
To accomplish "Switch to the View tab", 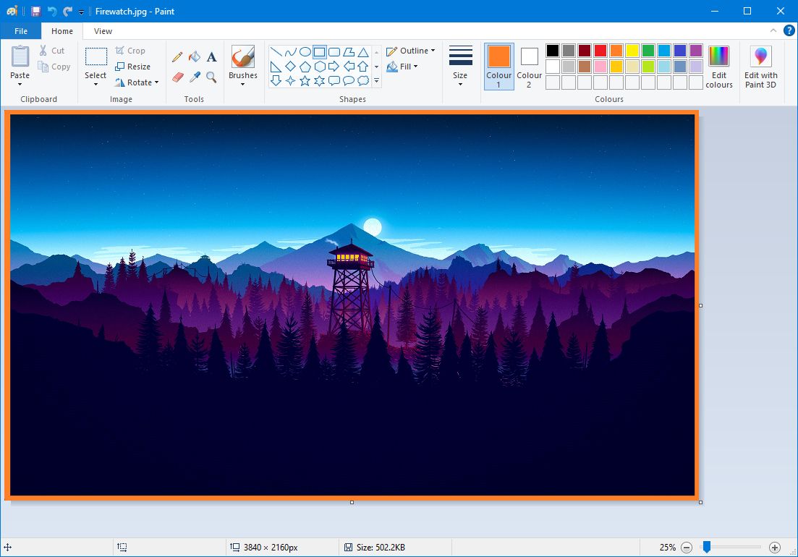I will (102, 31).
